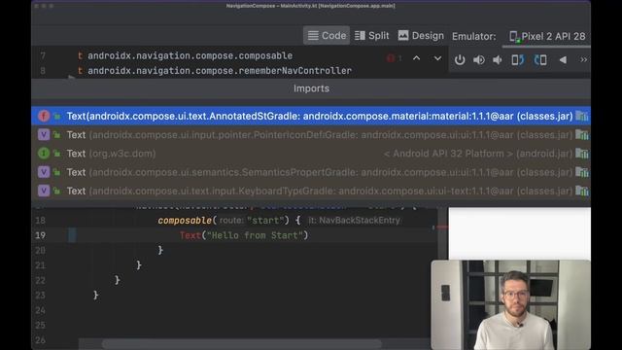Switch to Code view mode
The image size is (622, 350).
click(327, 36)
